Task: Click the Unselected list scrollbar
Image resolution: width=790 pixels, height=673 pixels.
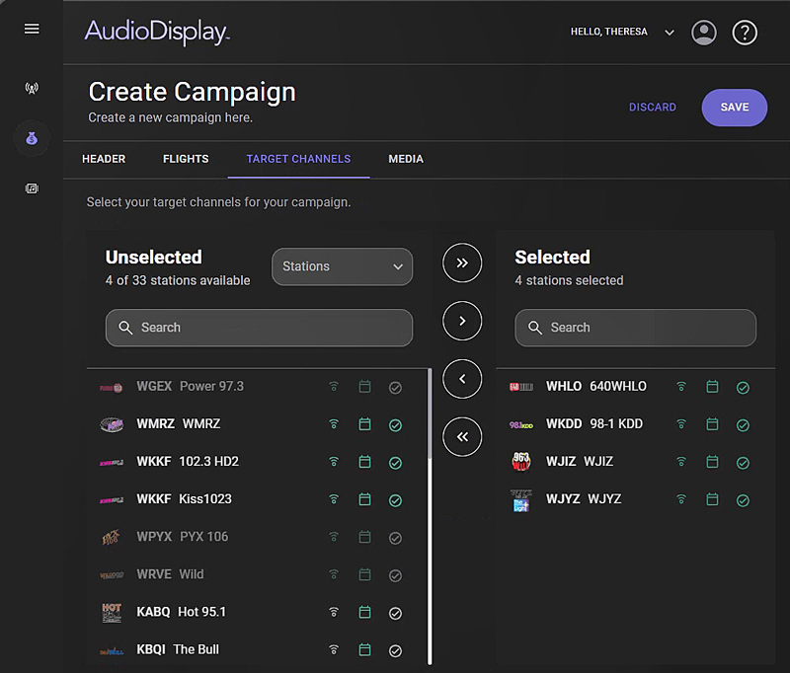Action: [x=430, y=413]
